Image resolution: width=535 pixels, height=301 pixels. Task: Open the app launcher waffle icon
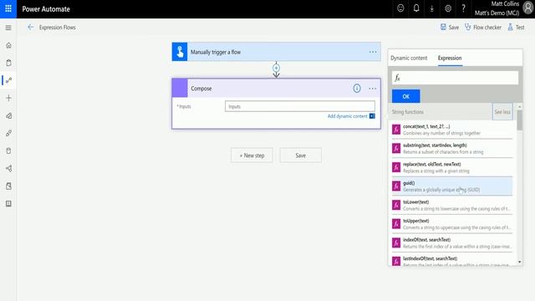click(8, 9)
